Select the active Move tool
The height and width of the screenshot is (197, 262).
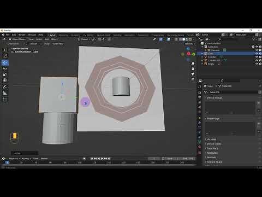pyautogui.click(x=5, y=62)
